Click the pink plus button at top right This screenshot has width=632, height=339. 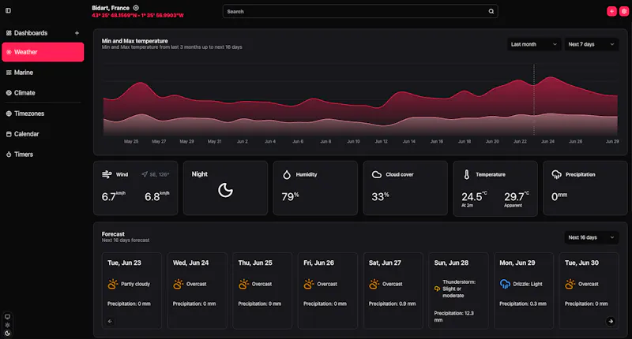611,11
